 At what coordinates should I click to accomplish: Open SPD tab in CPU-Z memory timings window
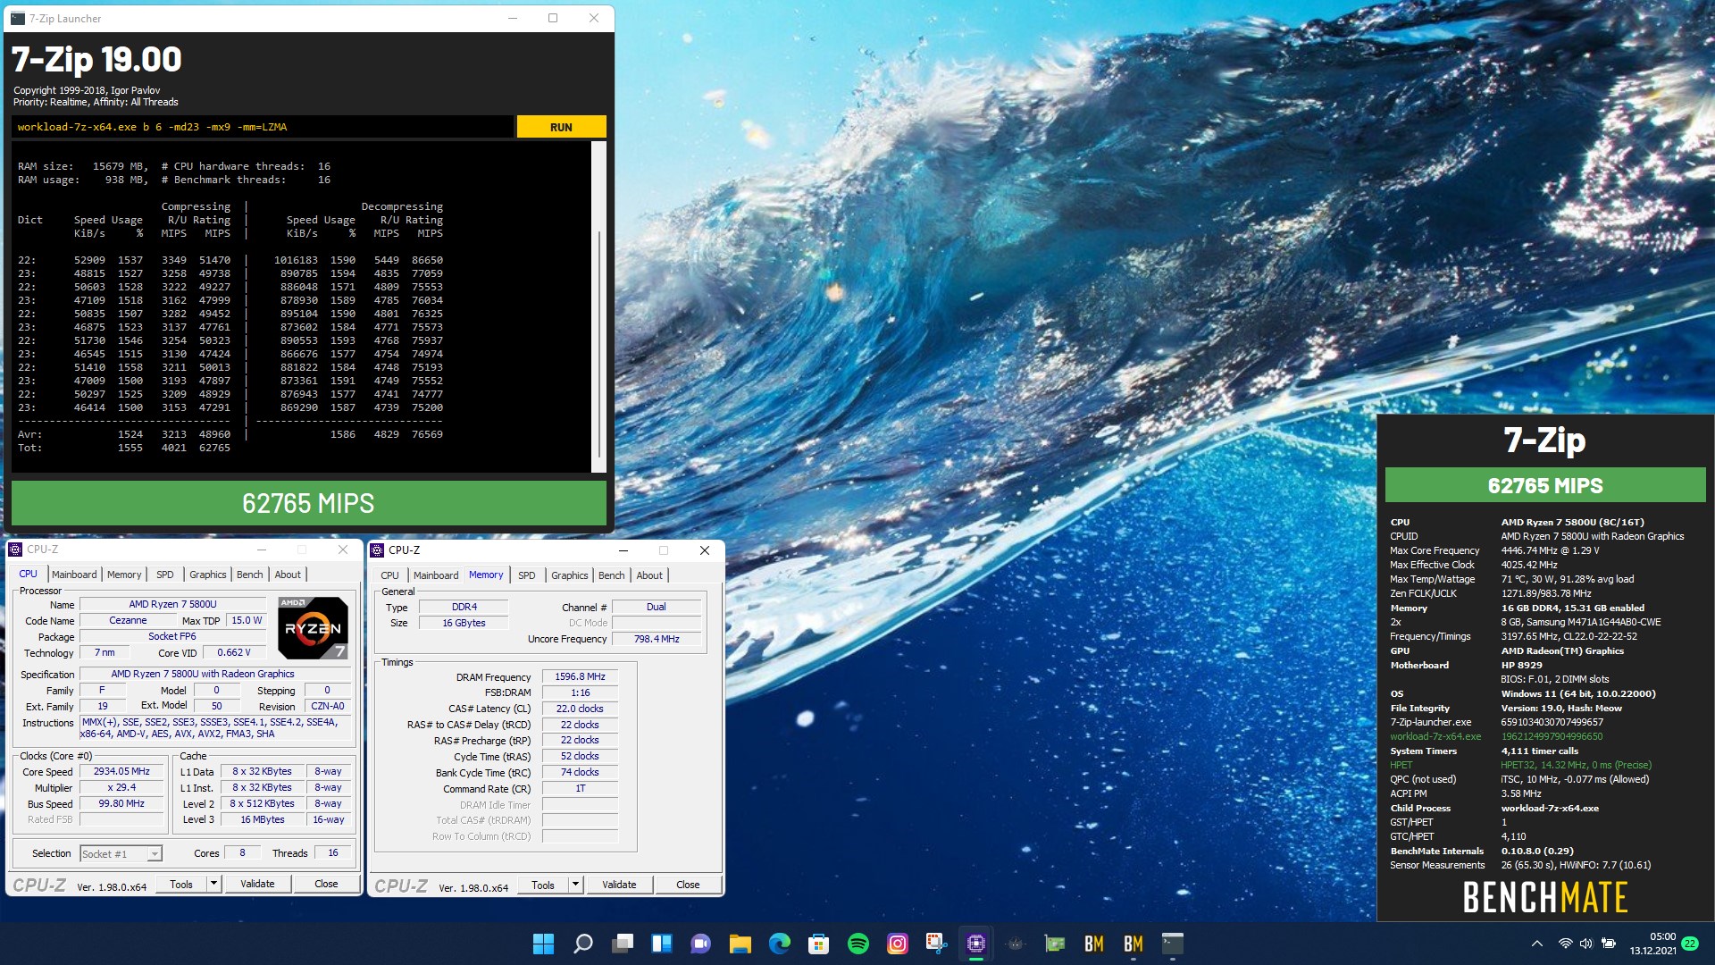coord(527,575)
